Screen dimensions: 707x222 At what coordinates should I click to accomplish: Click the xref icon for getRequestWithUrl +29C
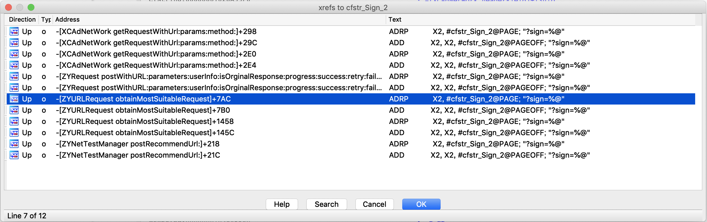click(x=14, y=43)
